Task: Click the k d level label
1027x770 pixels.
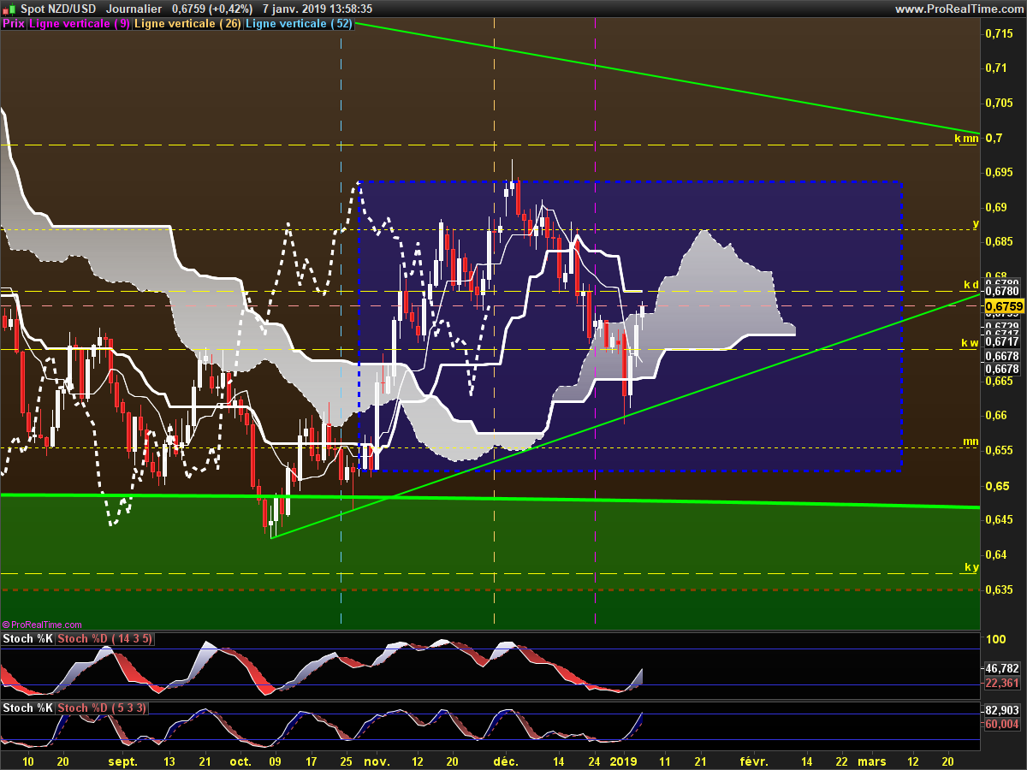Action: (x=971, y=284)
